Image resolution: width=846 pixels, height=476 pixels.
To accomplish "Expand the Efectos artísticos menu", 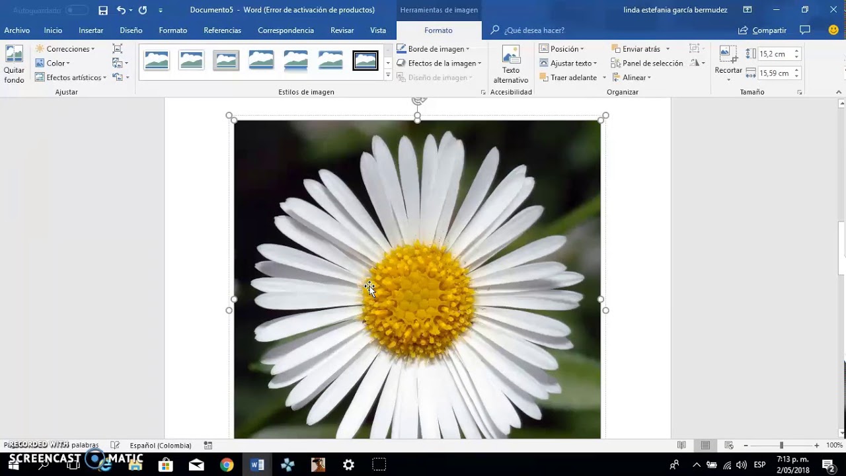I will [x=71, y=77].
